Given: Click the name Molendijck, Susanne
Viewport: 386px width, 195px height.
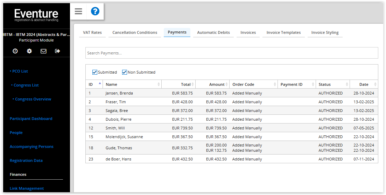Looking at the screenshot, I should tap(124, 137).
